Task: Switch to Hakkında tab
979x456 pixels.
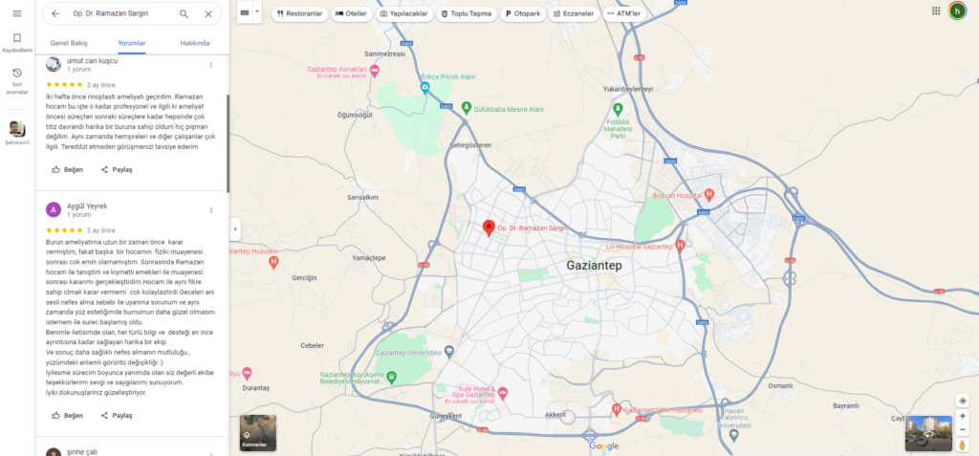Action: [195, 43]
